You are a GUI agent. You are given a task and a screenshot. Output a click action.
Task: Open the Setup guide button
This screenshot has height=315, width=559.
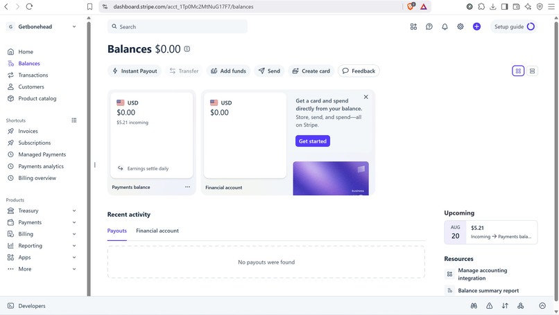click(514, 27)
